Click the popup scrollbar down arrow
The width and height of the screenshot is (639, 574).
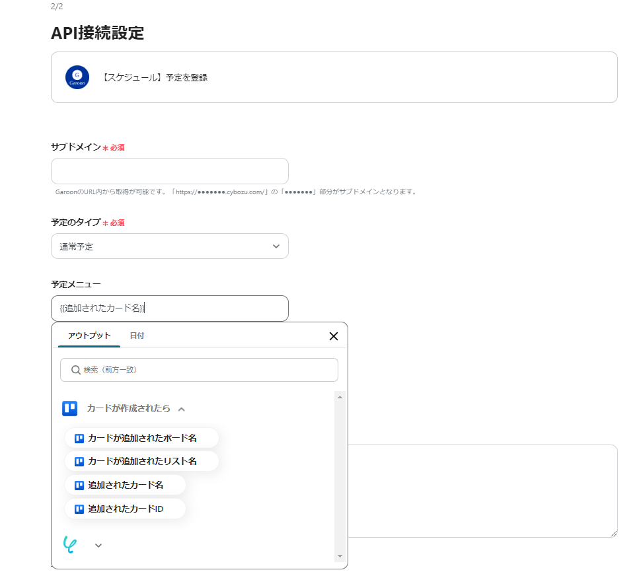(x=340, y=556)
